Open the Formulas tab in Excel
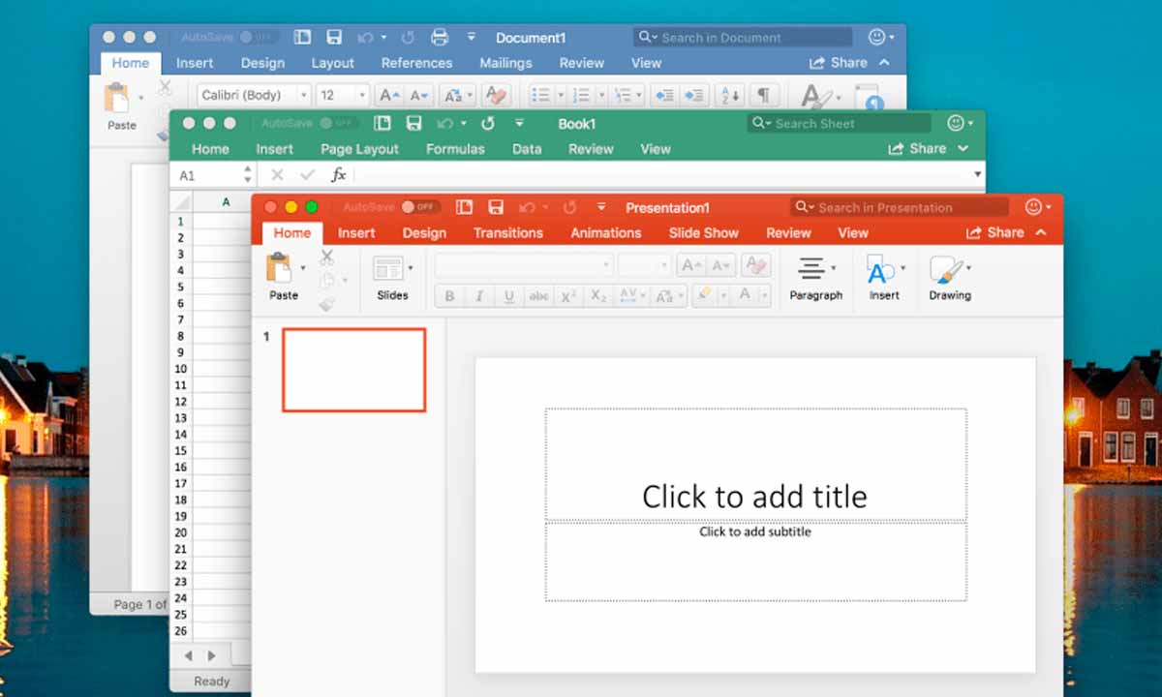The image size is (1162, 697). pos(455,149)
